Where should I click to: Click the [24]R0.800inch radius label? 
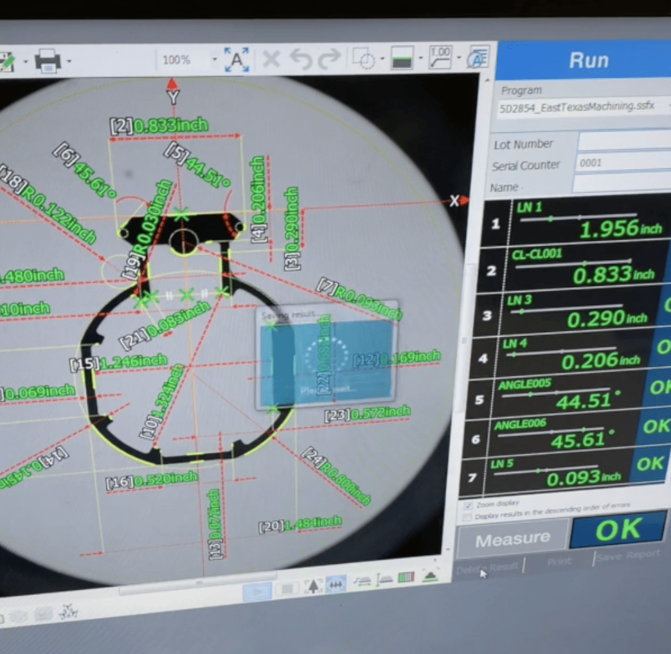pyautogui.click(x=336, y=475)
